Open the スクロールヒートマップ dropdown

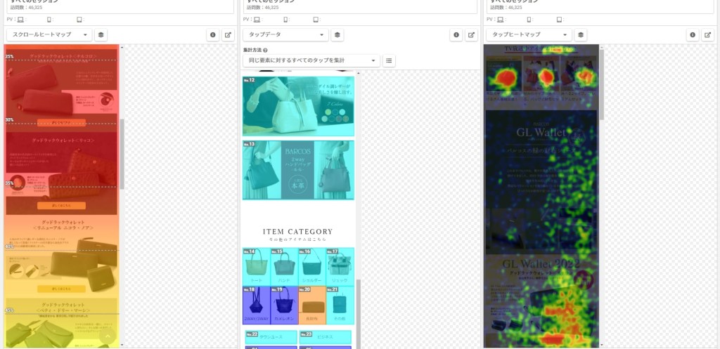[x=49, y=35]
